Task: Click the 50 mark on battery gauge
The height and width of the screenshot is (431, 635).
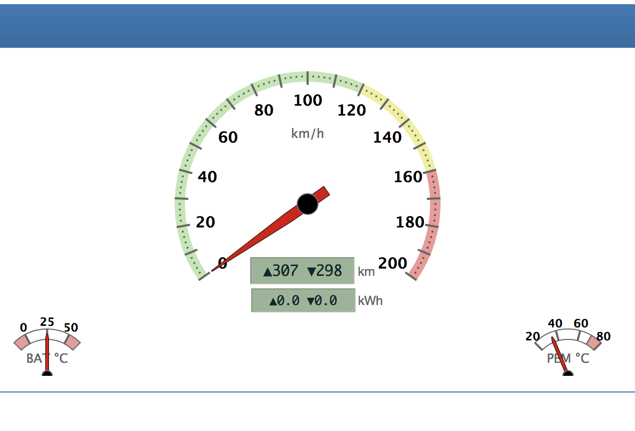Action: coord(71,327)
